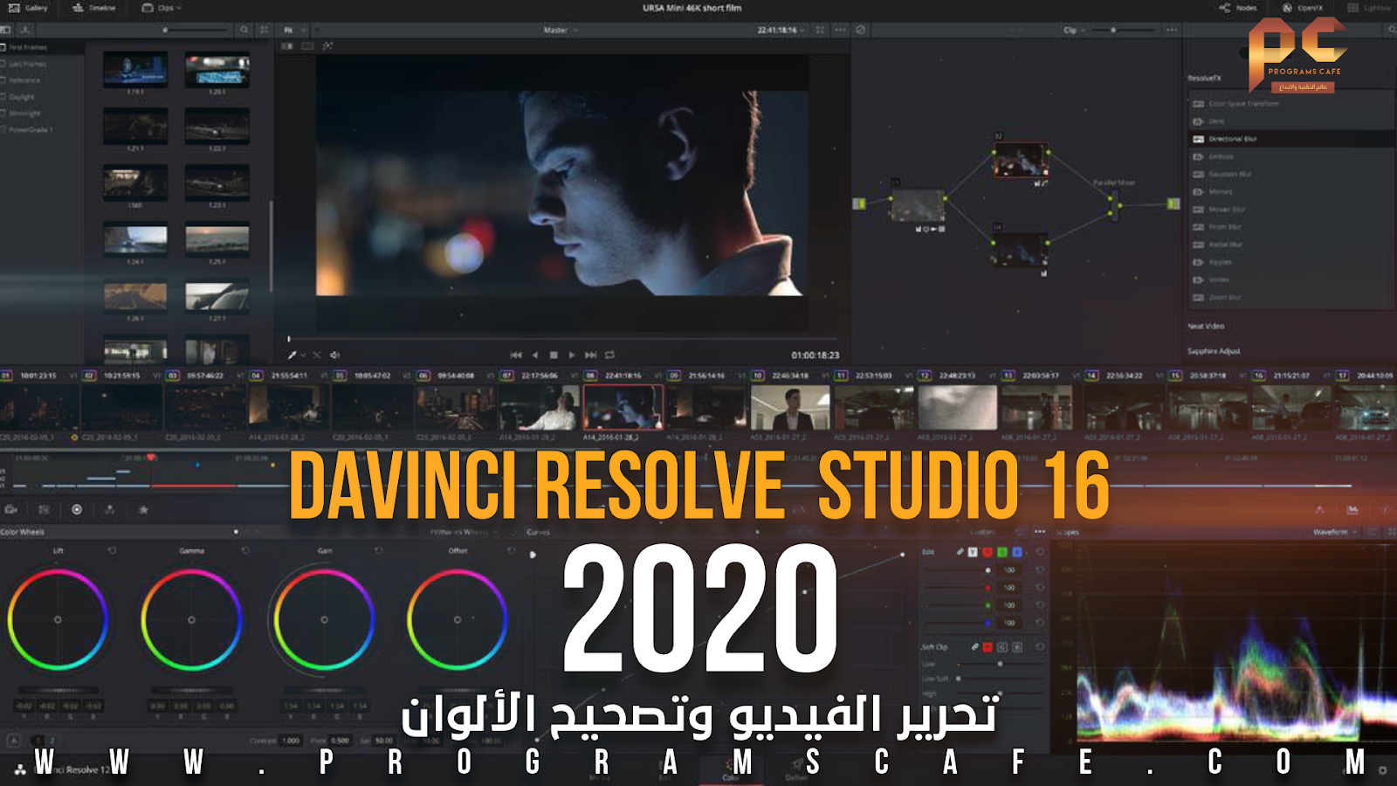The image size is (1397, 786).
Task: Toggle curves blue channel button
Action: pyautogui.click(x=1017, y=552)
